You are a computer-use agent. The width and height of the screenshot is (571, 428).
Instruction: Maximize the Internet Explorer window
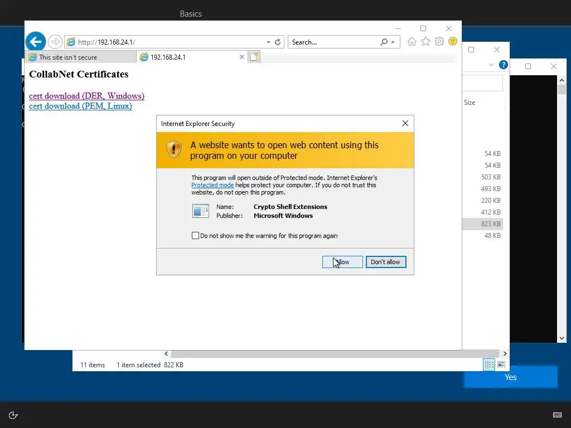423,28
